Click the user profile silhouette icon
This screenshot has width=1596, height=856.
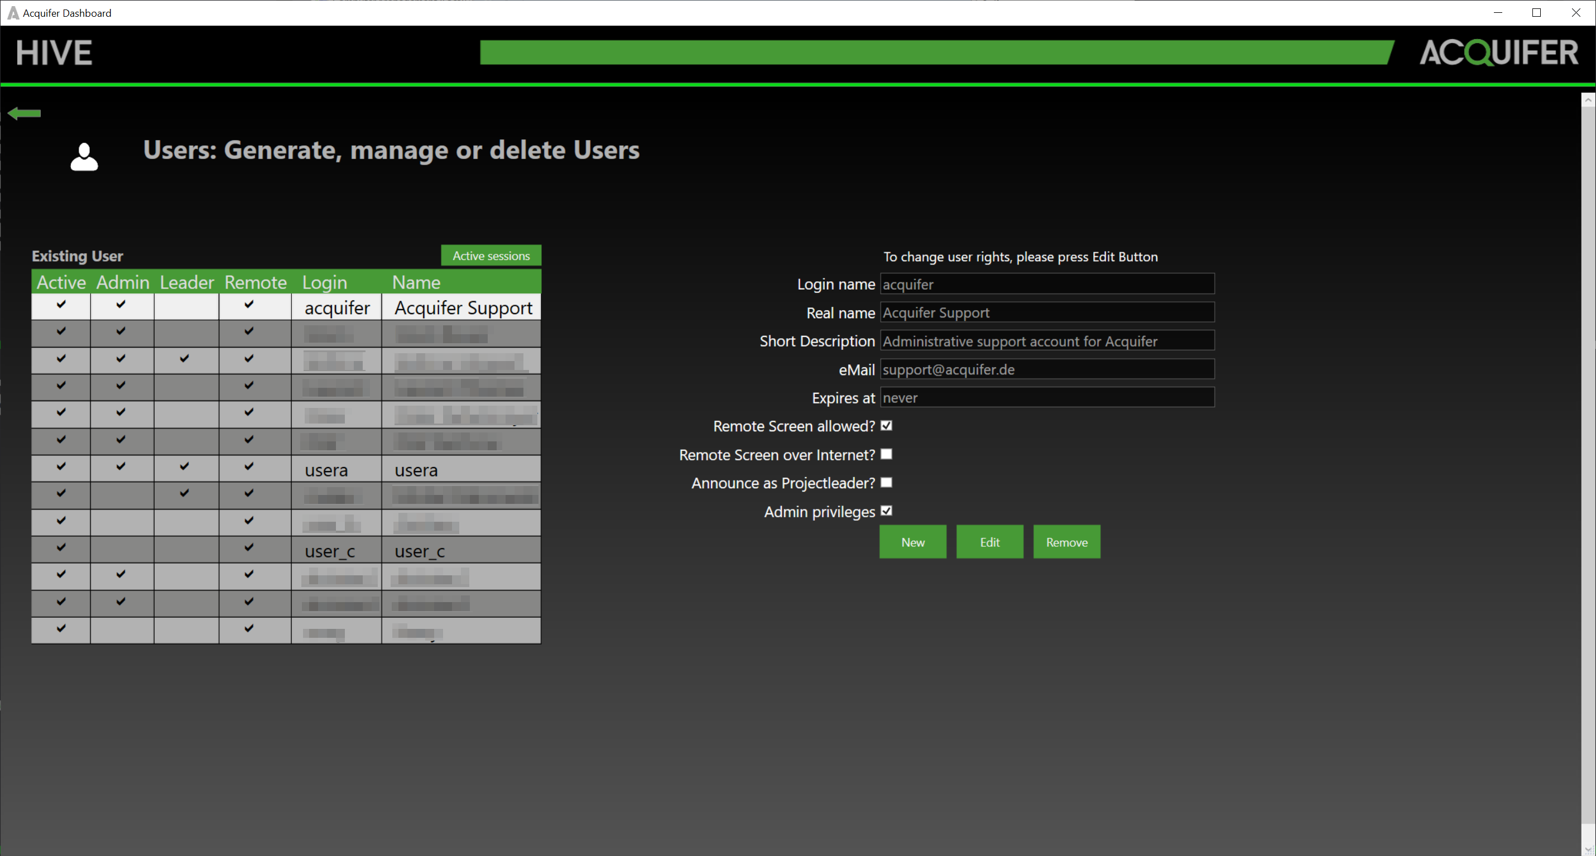coord(84,157)
